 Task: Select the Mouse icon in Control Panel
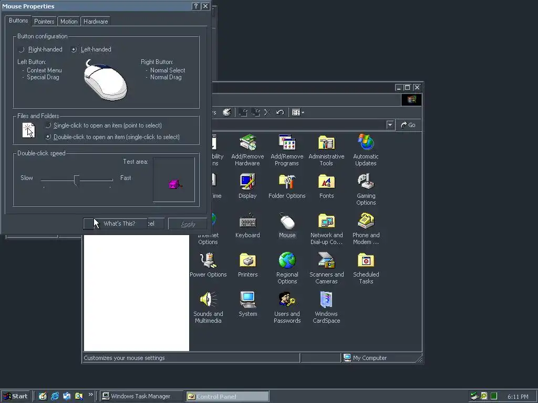click(x=287, y=226)
